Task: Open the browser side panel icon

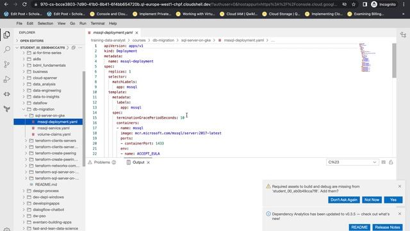Action: 365,4
